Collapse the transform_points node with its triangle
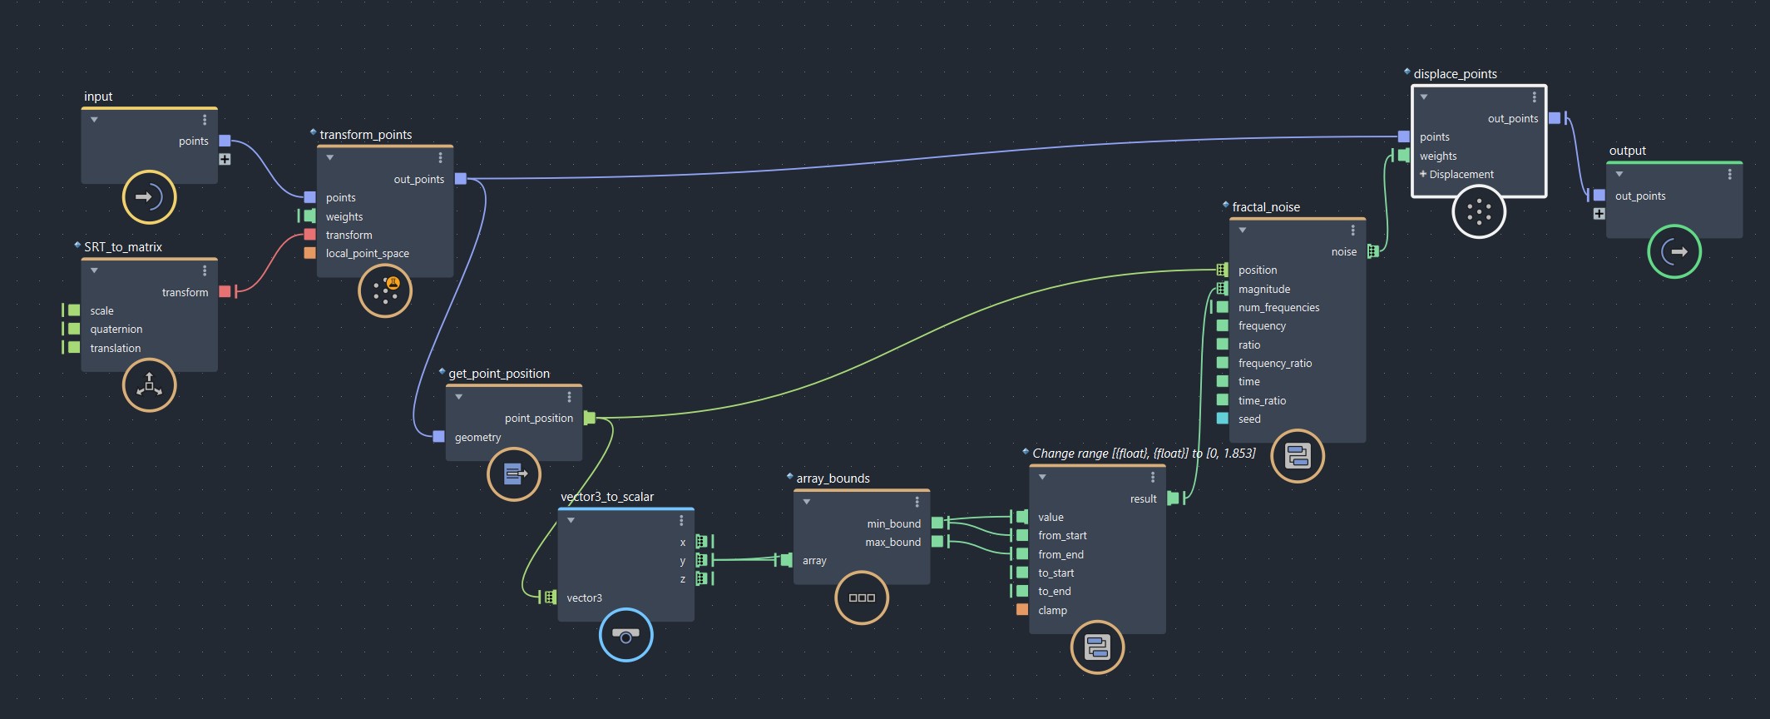This screenshot has width=1770, height=719. point(329,157)
